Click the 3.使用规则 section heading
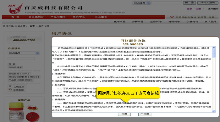The image size is (220, 122). [x=59, y=99]
